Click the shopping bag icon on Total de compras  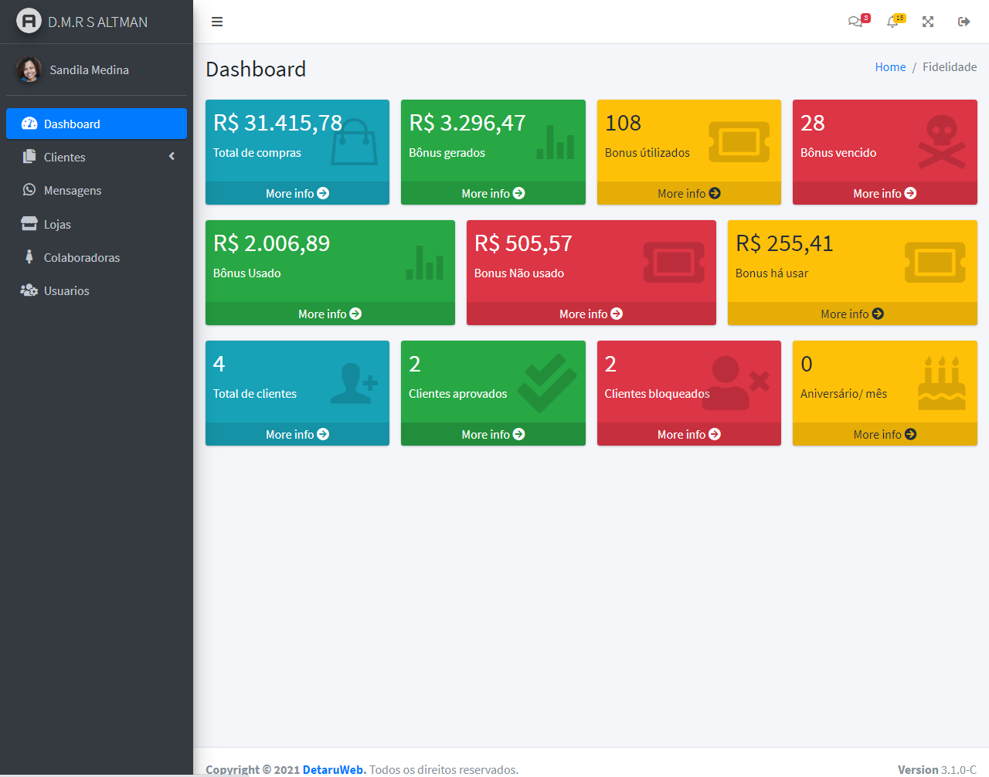tap(354, 142)
